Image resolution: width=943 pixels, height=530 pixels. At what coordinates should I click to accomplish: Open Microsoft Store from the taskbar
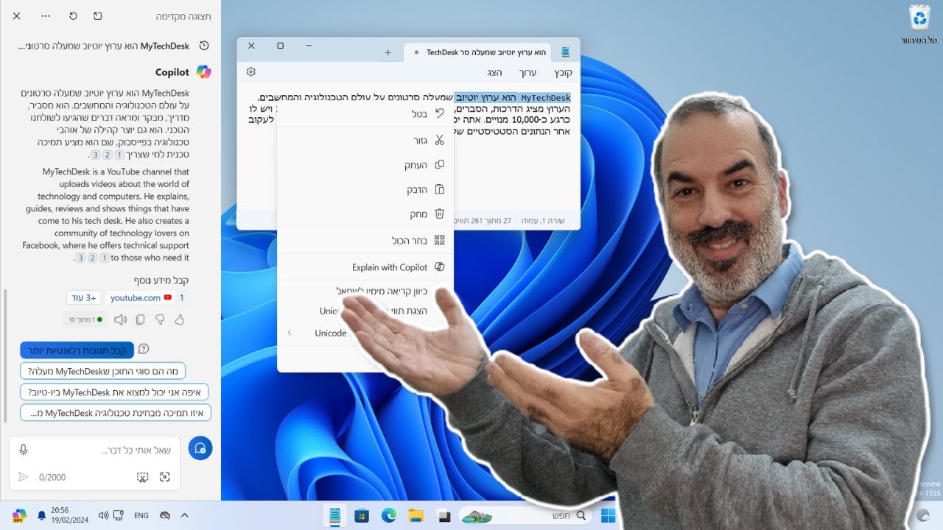(362, 515)
